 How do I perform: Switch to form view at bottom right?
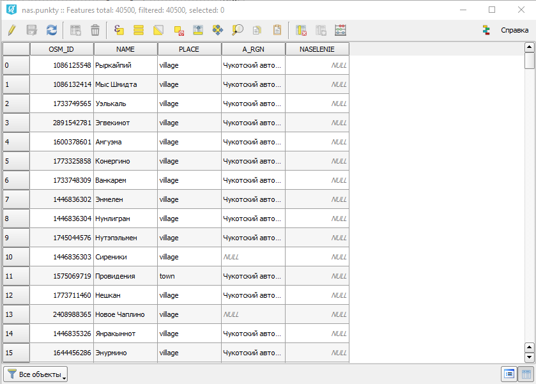pos(509,374)
